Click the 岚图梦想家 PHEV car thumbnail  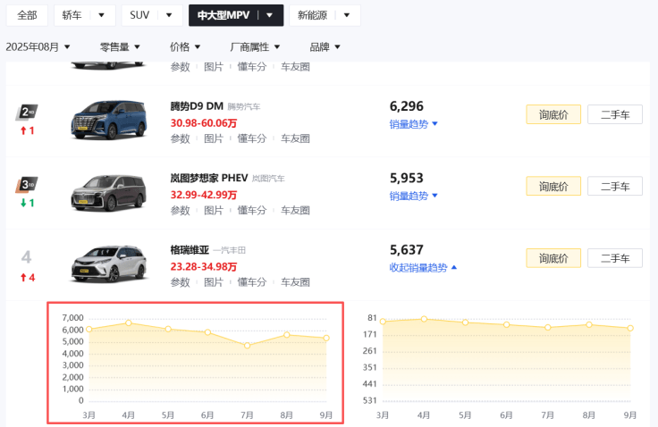point(109,193)
